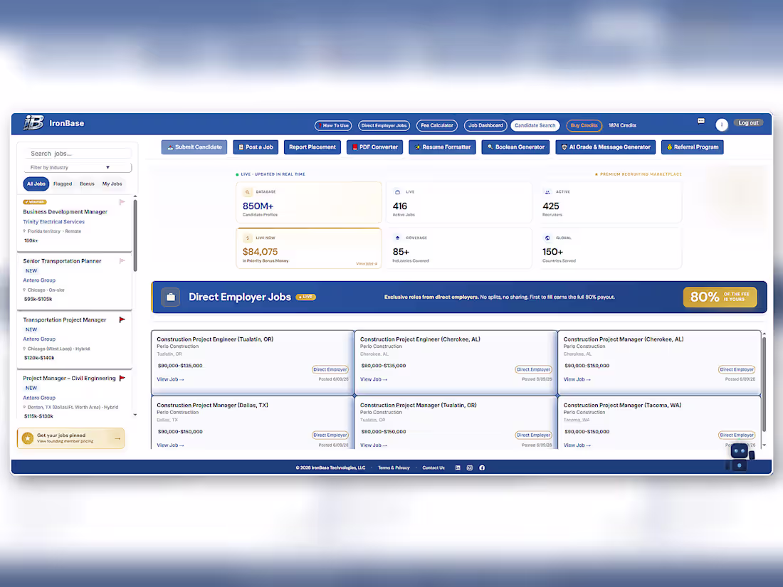Open Terms & Privacy in the footer
Image resolution: width=783 pixels, height=587 pixels.
coord(394,468)
